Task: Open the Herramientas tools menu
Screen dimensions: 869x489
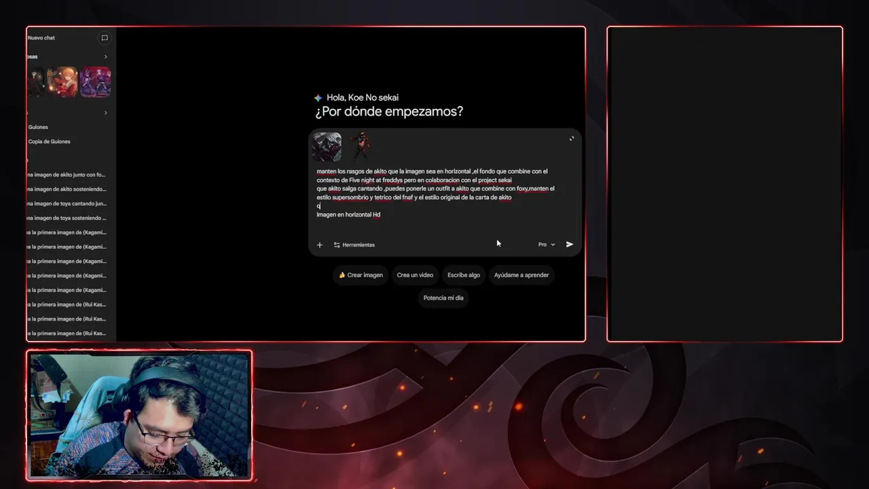Action: (354, 244)
